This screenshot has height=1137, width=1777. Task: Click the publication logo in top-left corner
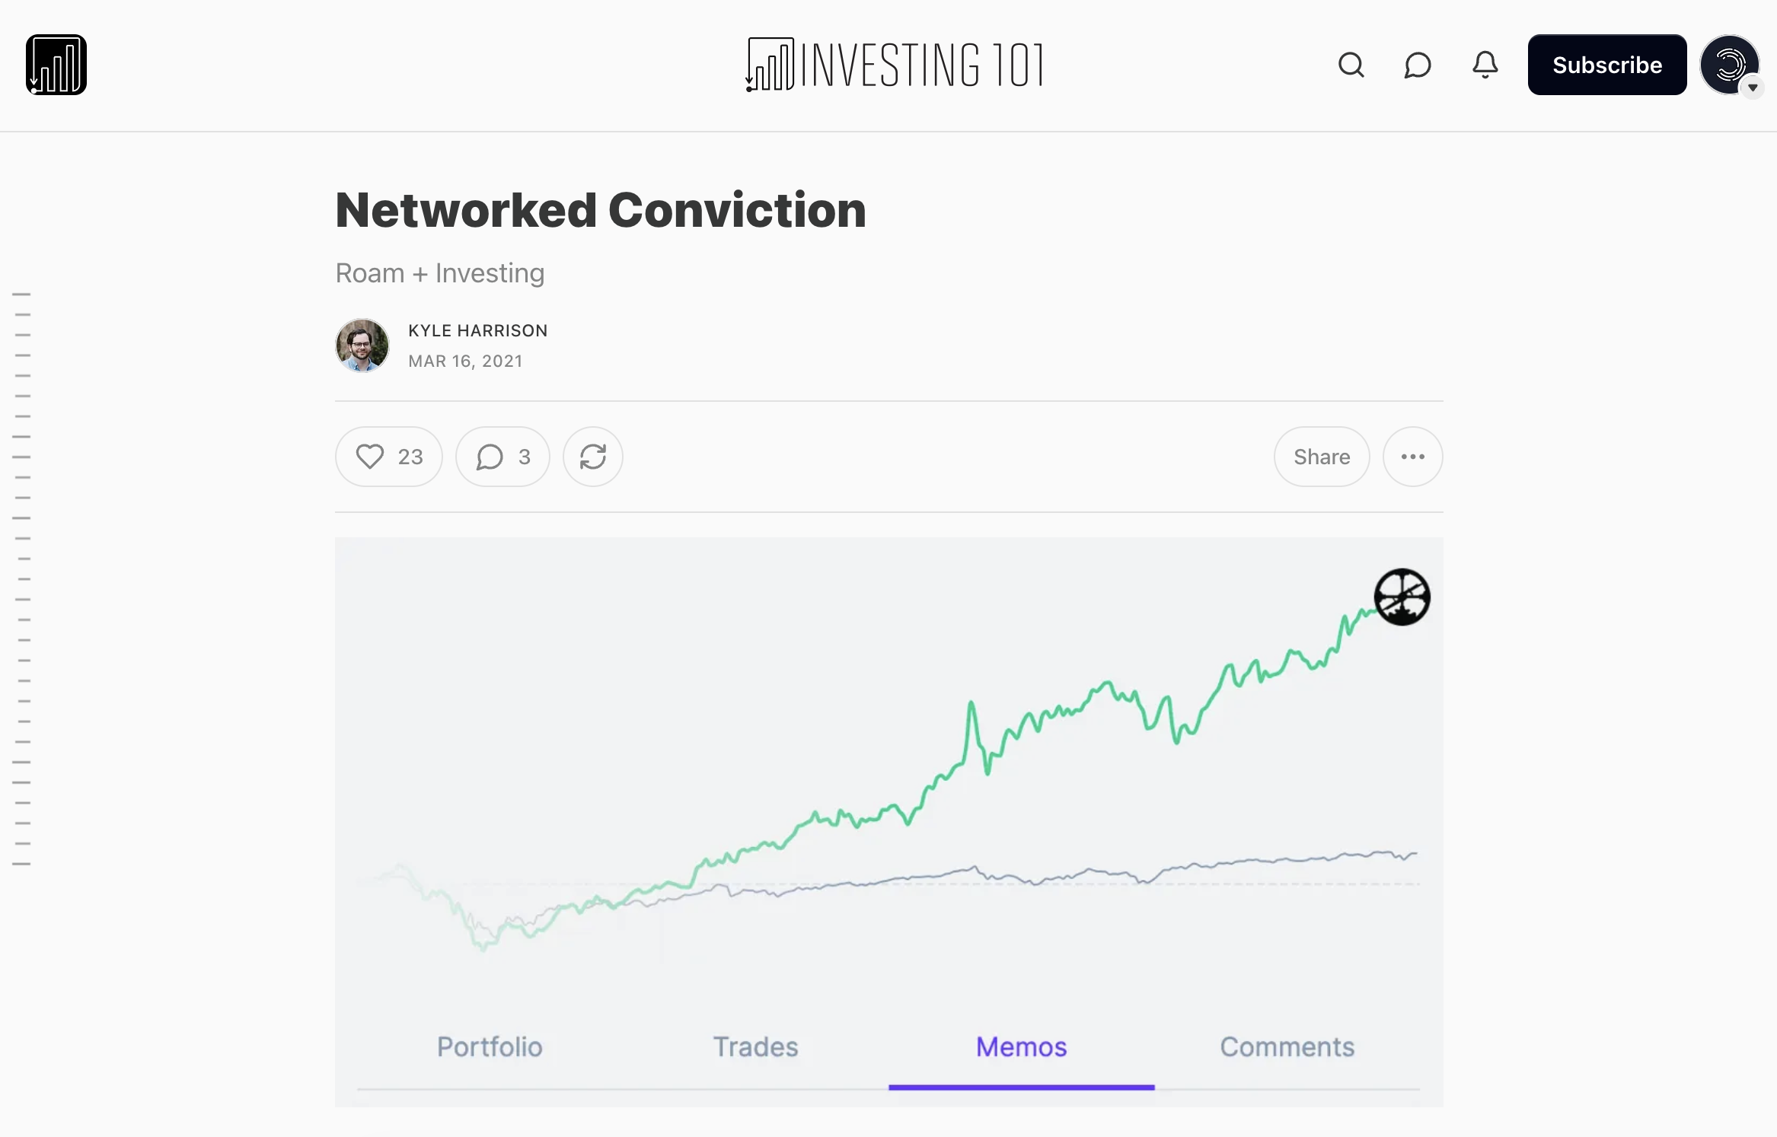click(56, 64)
